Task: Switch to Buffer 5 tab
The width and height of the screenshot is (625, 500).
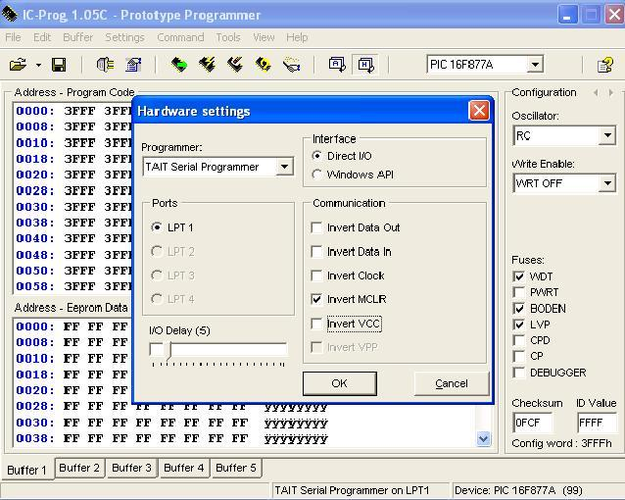Action: pos(236,468)
